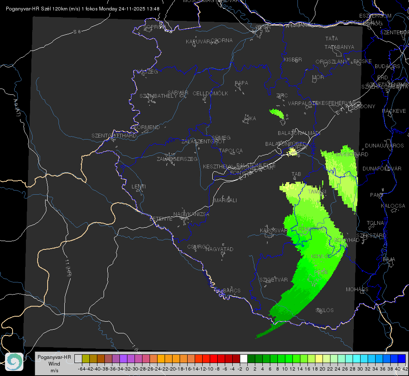Image resolution: width=409 pixels, height=376 pixels.
Task: Click the cyan swatch between 28 and 30
Action: coord(357,358)
